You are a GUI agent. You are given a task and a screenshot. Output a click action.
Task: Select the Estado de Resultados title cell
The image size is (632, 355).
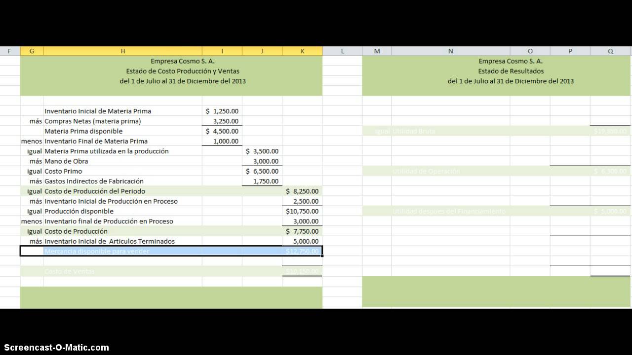tap(510, 71)
